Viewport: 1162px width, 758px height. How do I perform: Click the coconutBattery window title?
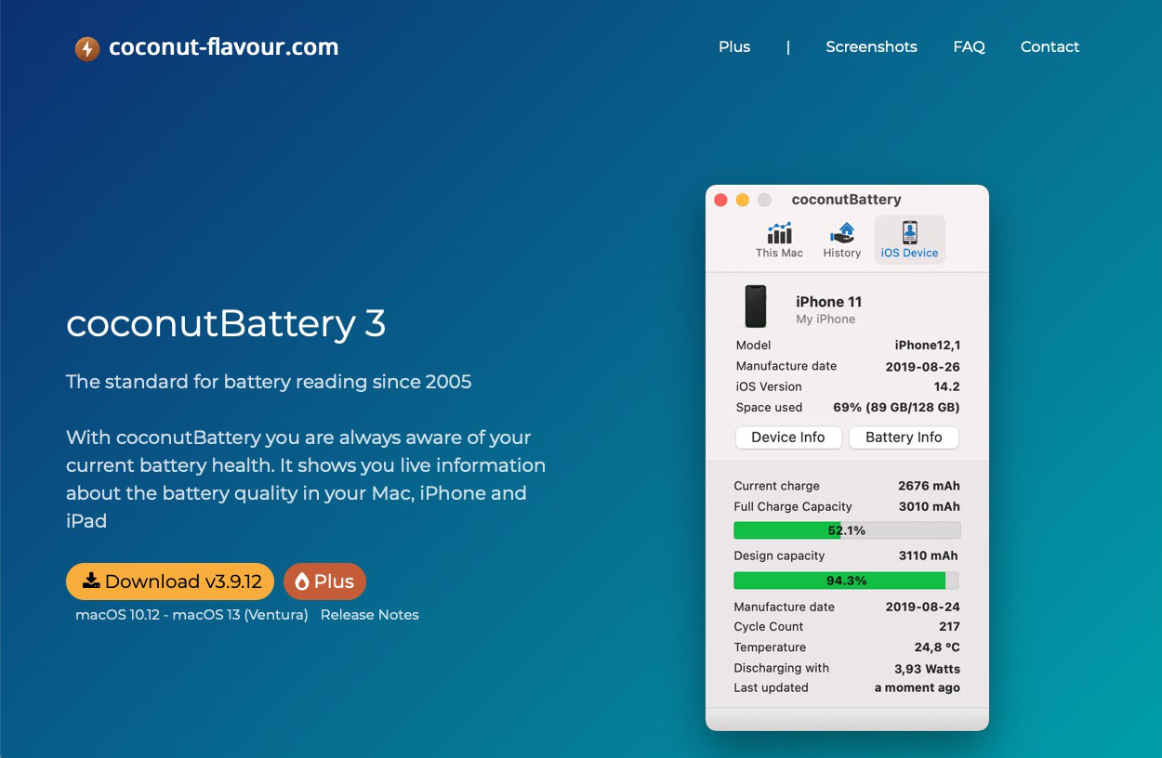(846, 200)
